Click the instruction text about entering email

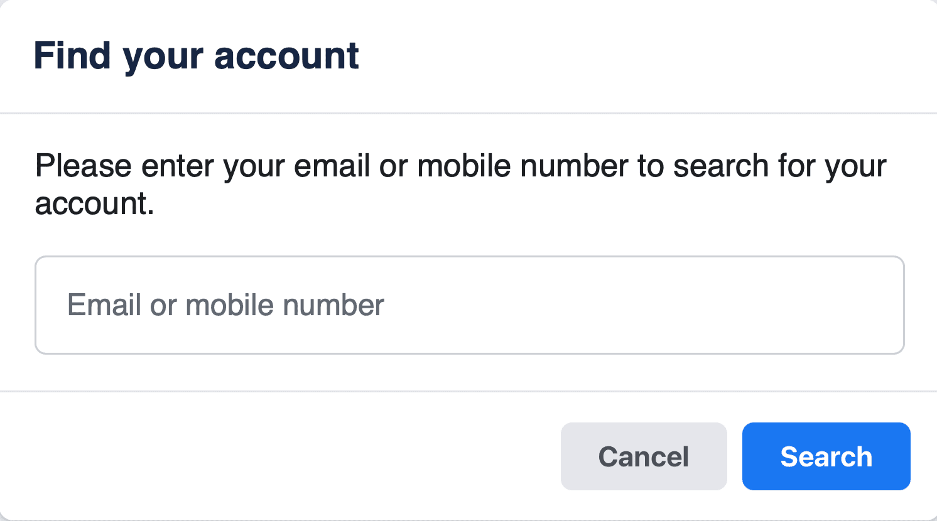(460, 182)
